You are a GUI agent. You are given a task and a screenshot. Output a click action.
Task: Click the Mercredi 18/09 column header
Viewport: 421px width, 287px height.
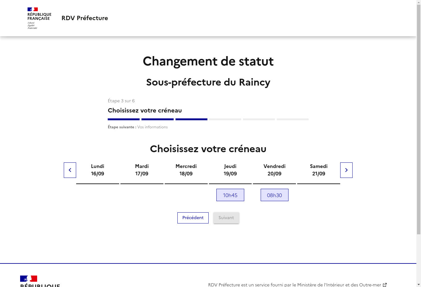click(186, 170)
